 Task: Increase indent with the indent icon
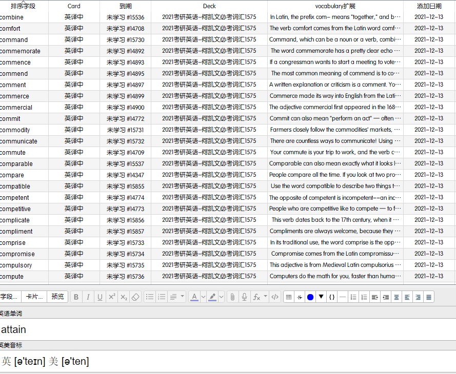click(375, 297)
